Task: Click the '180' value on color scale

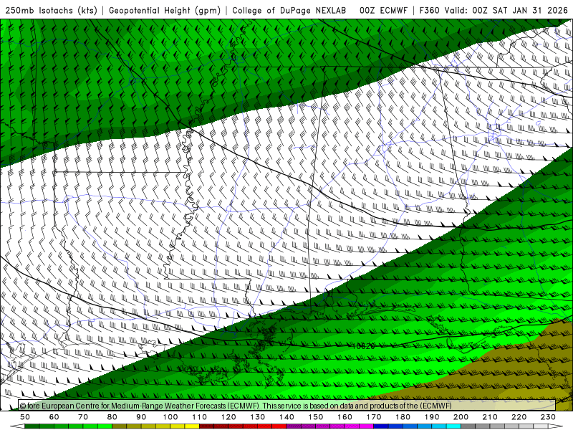Action: 403,417
